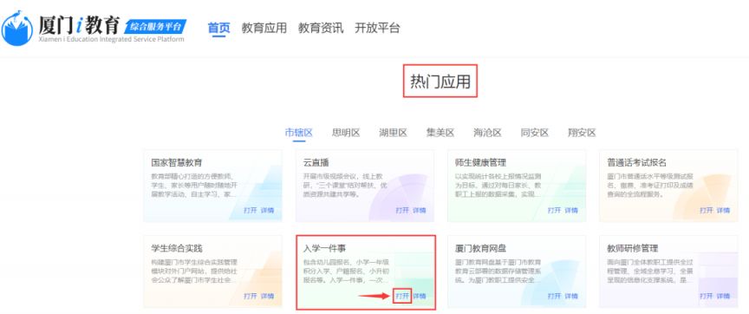Switch to the 思明区 tab

(x=346, y=133)
